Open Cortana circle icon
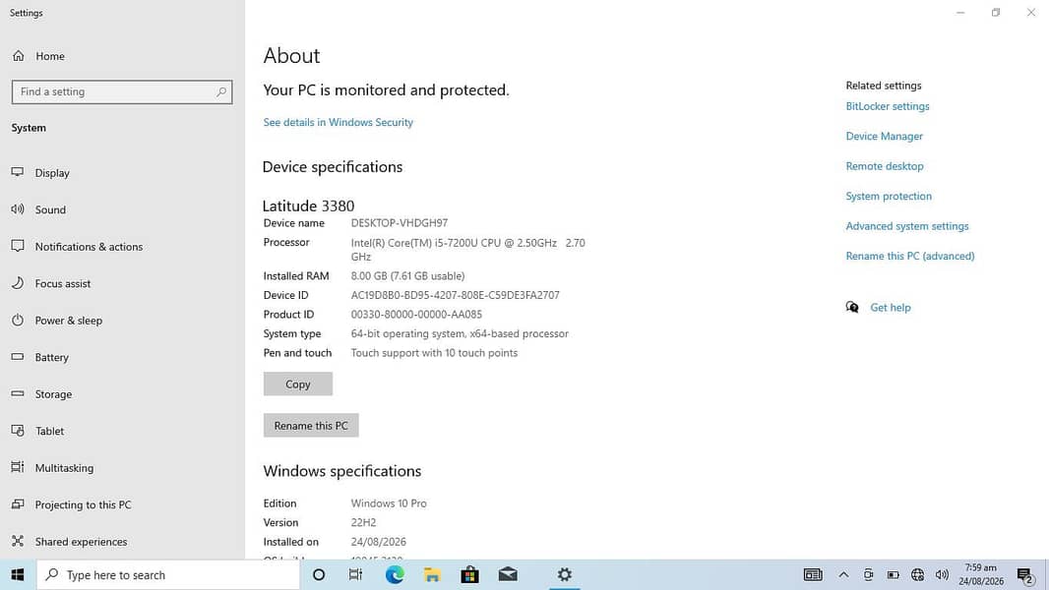Viewport: 1049px width, 590px height. [x=319, y=574]
